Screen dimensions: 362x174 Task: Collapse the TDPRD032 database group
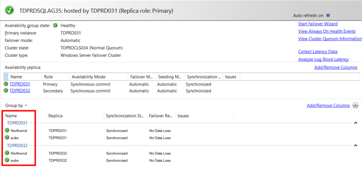pyautogui.click(x=355, y=145)
